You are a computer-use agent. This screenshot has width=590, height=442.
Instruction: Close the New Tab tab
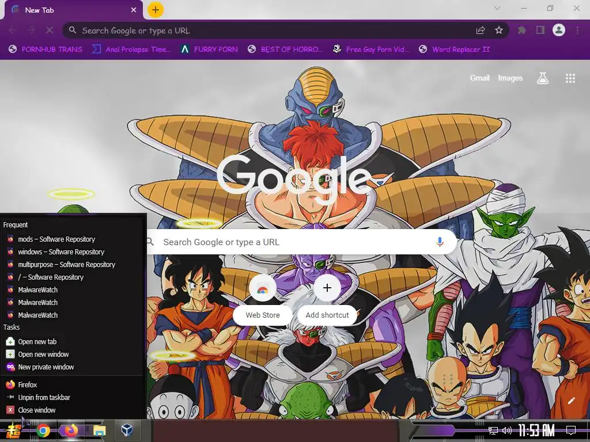(x=134, y=10)
